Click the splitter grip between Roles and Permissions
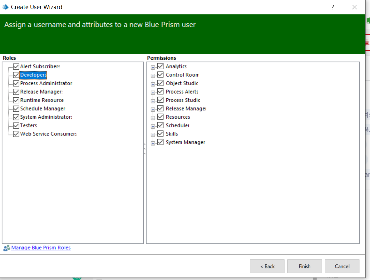Image resolution: width=370 pixels, height=280 pixels. tap(145, 149)
